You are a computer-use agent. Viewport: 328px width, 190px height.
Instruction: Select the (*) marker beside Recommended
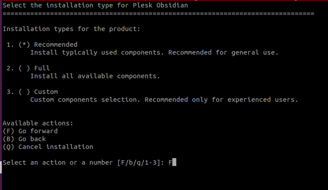pos(24,45)
